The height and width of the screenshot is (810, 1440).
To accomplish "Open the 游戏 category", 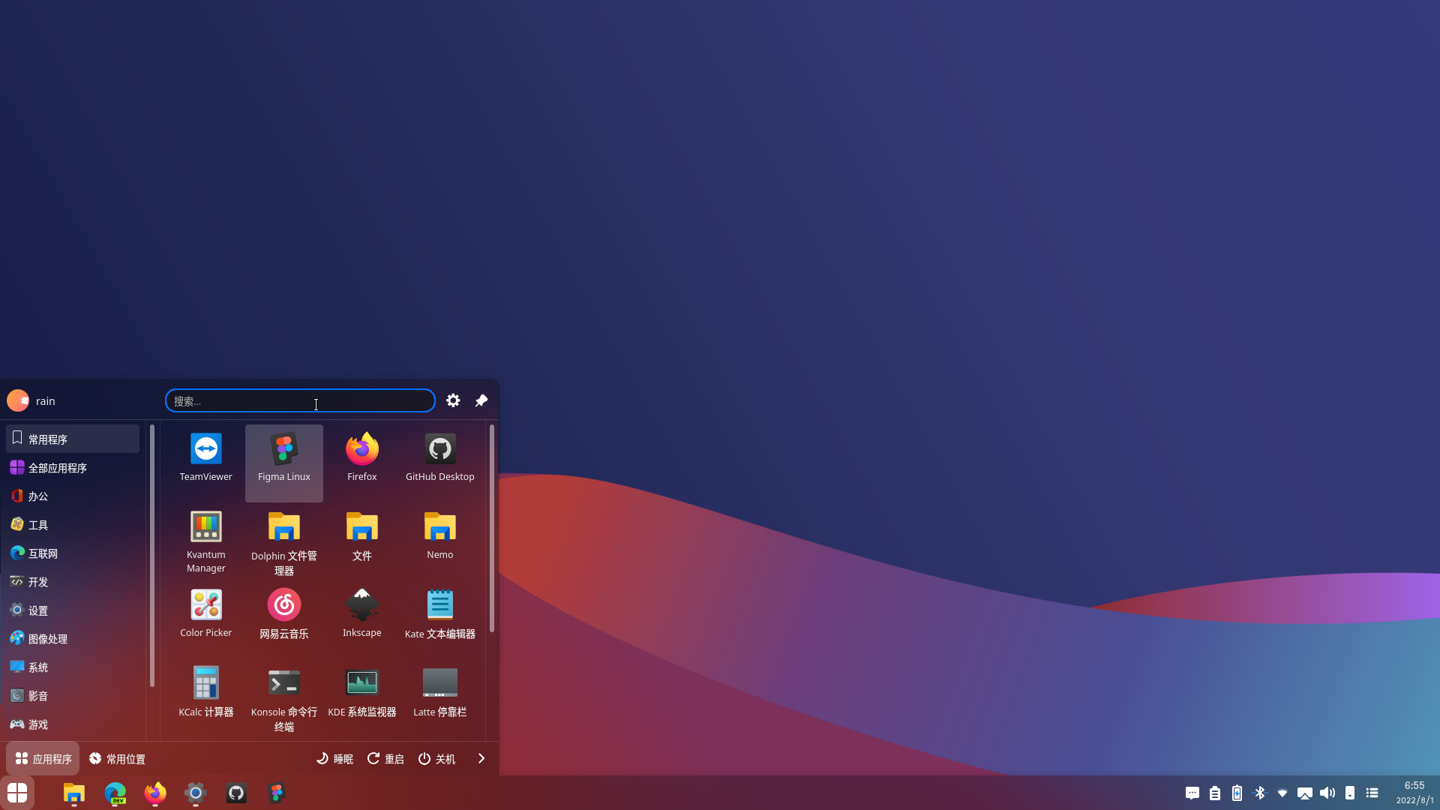I will point(73,724).
